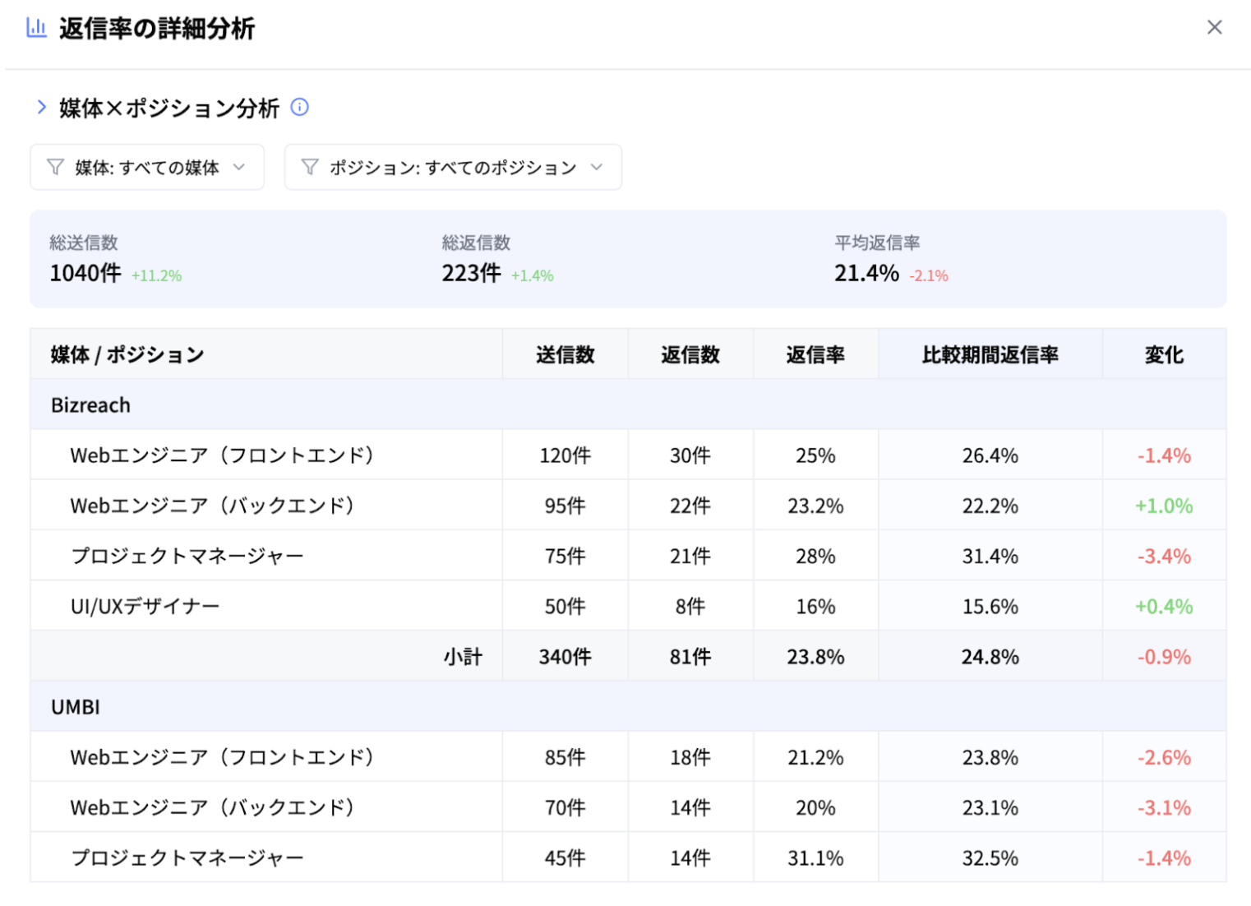Click the funnel icon in the 媒体 filter
This screenshot has width=1251, height=906.
tap(55, 168)
